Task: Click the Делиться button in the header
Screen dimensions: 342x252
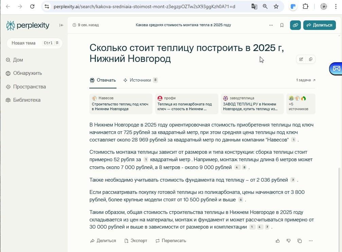Action: 320,25
